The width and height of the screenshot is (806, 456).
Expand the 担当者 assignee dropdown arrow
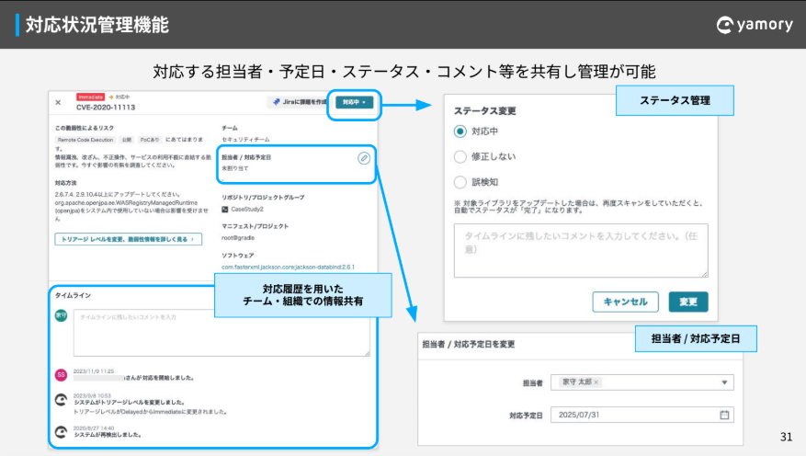(x=724, y=382)
